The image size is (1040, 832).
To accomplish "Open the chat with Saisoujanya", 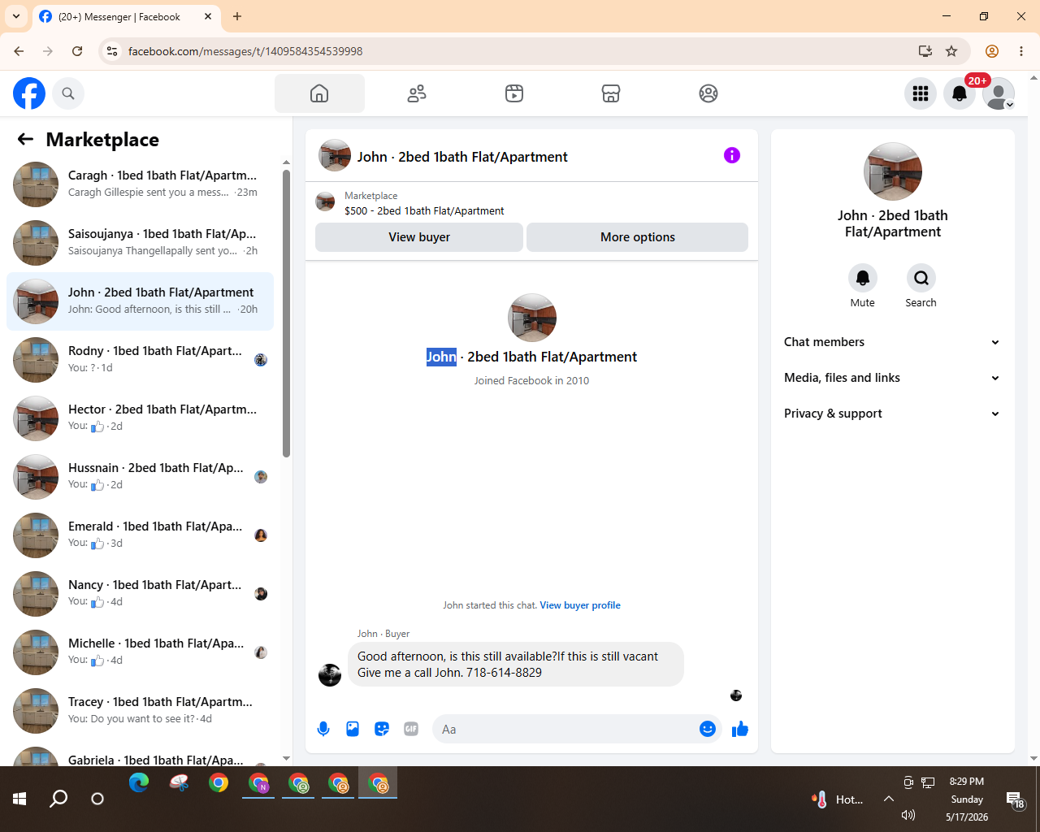I will 140,243.
